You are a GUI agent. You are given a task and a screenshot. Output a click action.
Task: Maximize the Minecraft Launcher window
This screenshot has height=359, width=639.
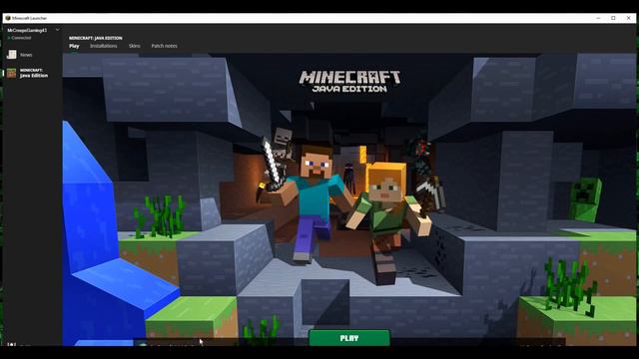coord(613,18)
